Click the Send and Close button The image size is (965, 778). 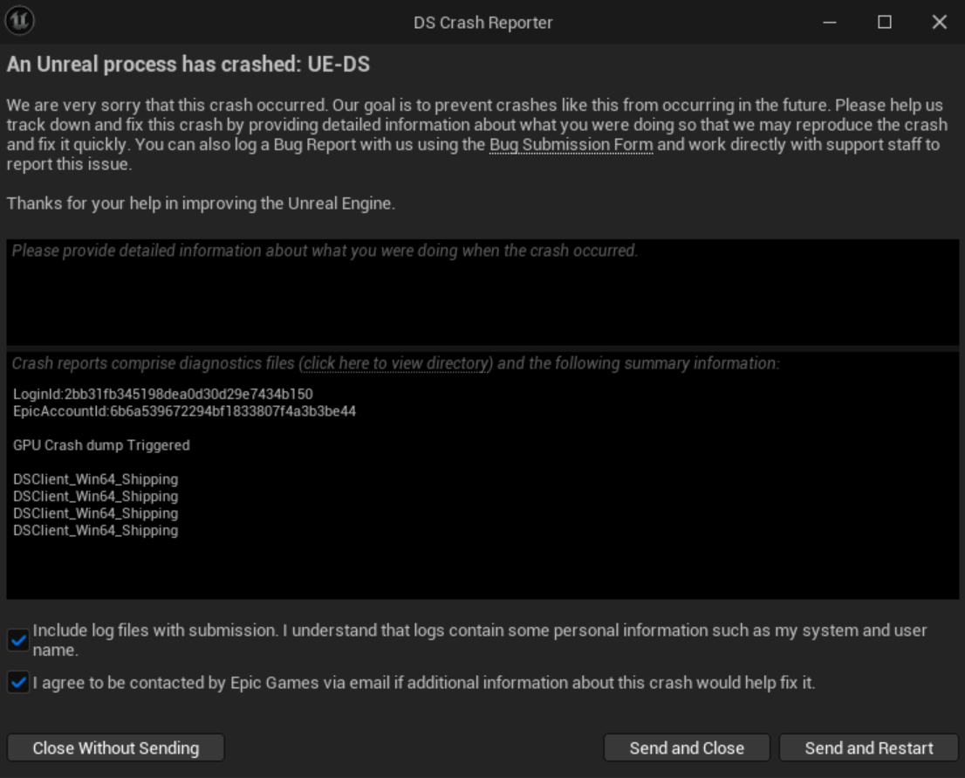(x=687, y=748)
